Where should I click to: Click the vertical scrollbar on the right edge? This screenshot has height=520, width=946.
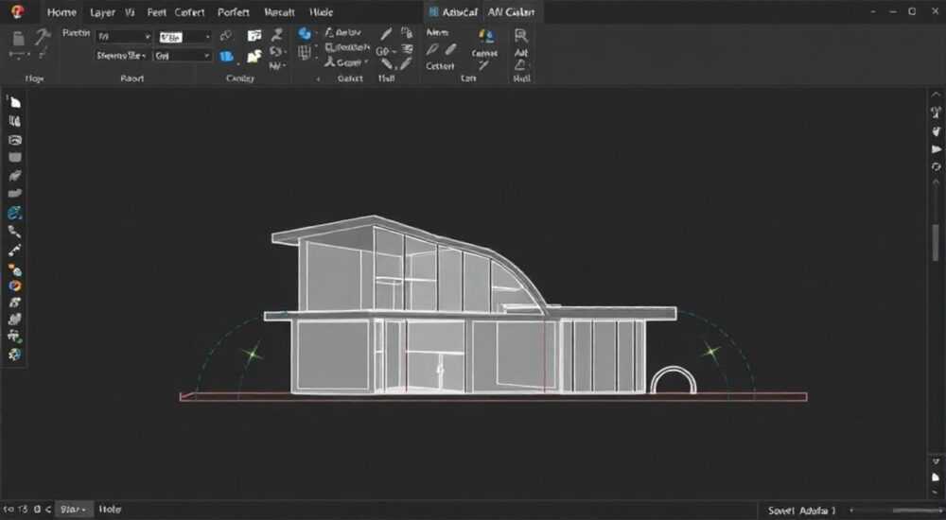pos(936,241)
